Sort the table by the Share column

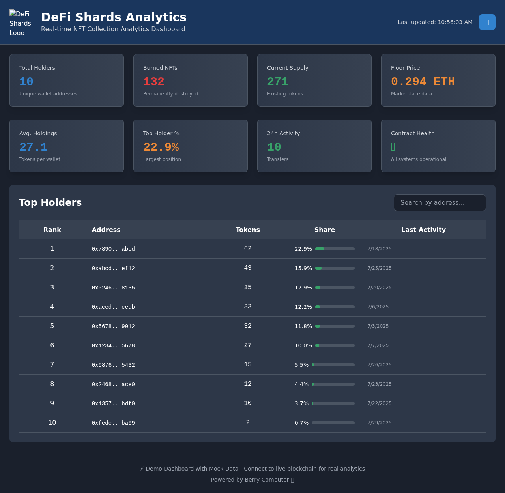tap(324, 230)
